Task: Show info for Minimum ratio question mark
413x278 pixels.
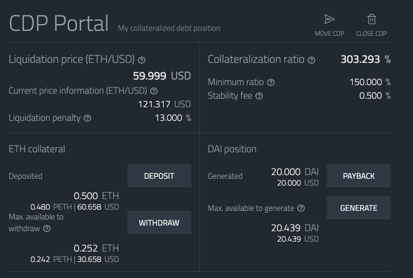Action: 271,83
